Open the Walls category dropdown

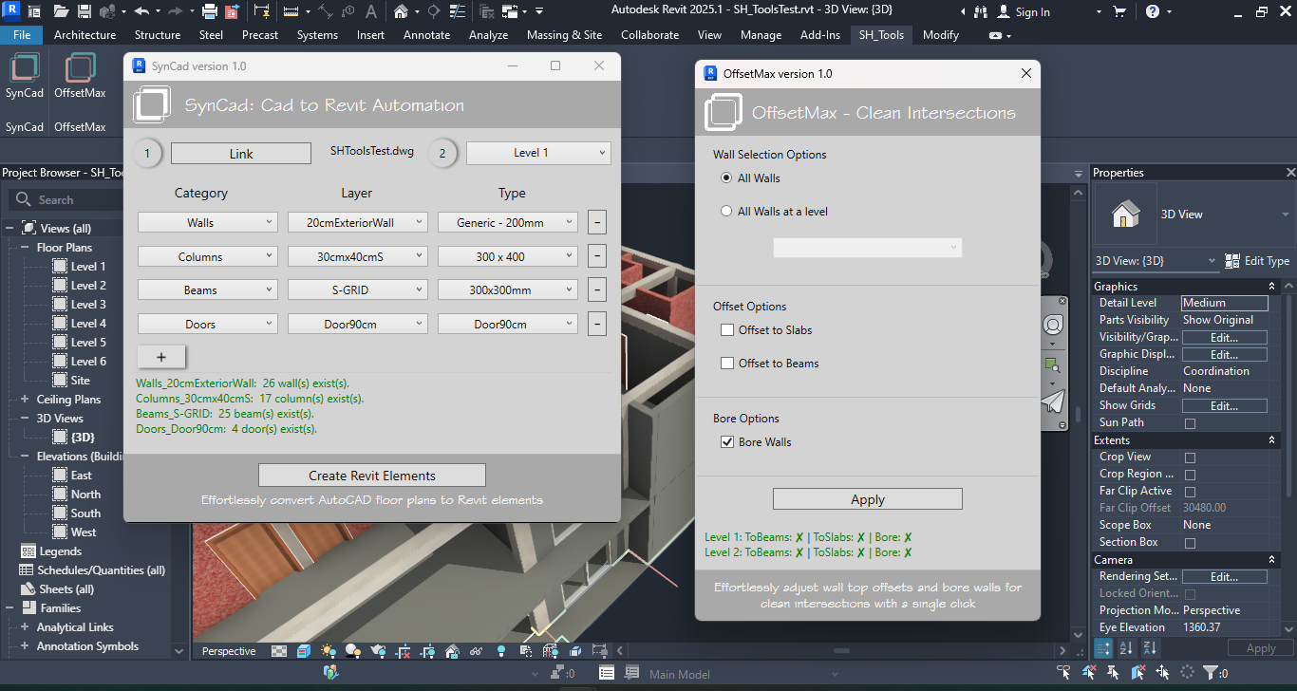(x=208, y=222)
